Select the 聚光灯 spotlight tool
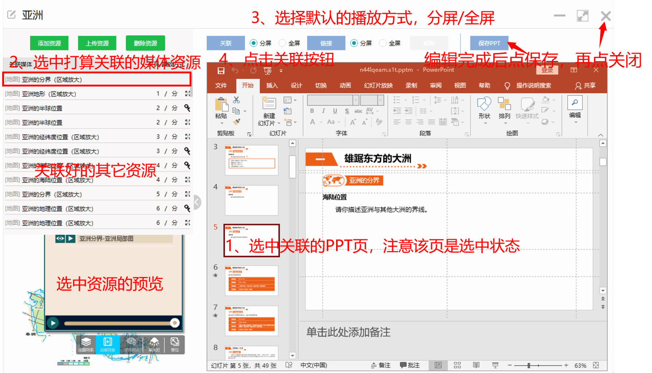The width and height of the screenshot is (652, 373). coord(154,344)
